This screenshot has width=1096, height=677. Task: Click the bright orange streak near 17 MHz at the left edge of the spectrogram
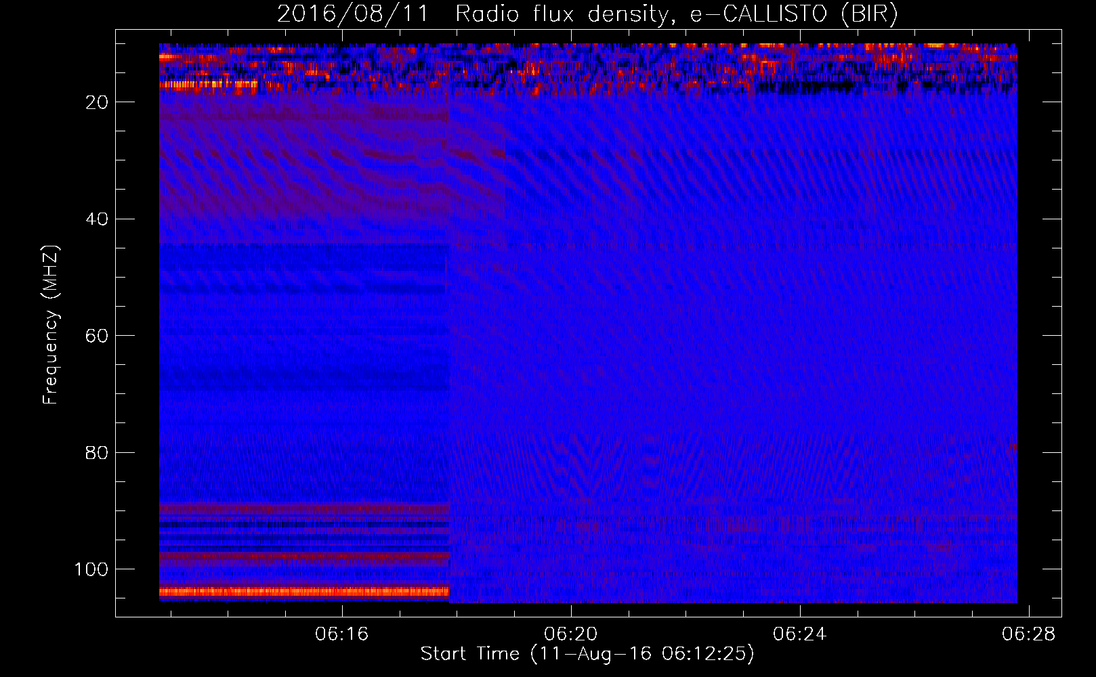(x=209, y=85)
